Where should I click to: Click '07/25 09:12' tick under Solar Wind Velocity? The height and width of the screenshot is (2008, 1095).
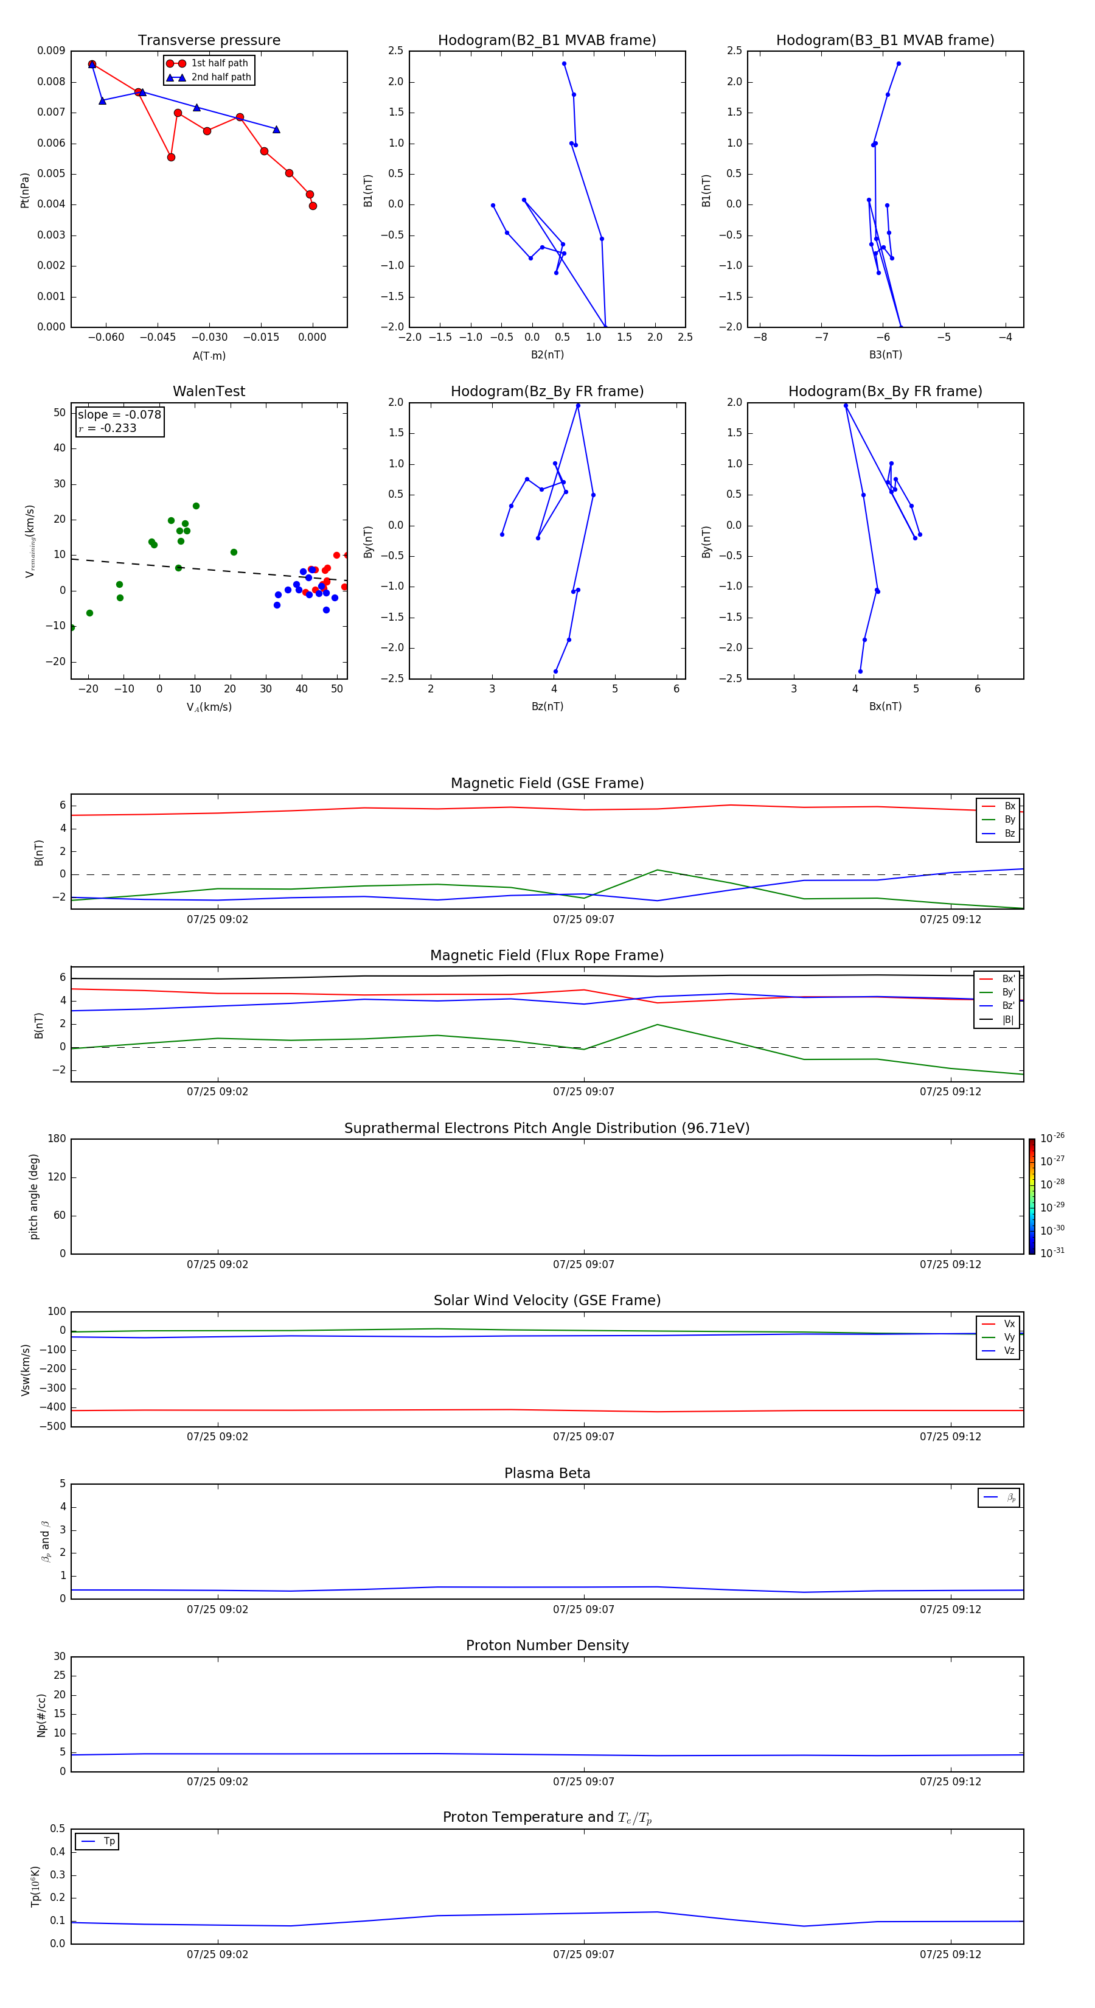[950, 1437]
